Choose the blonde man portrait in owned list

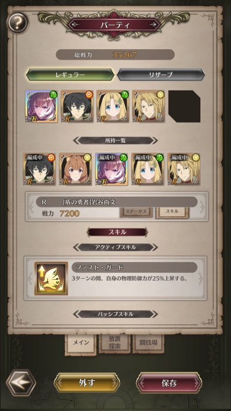184,169
